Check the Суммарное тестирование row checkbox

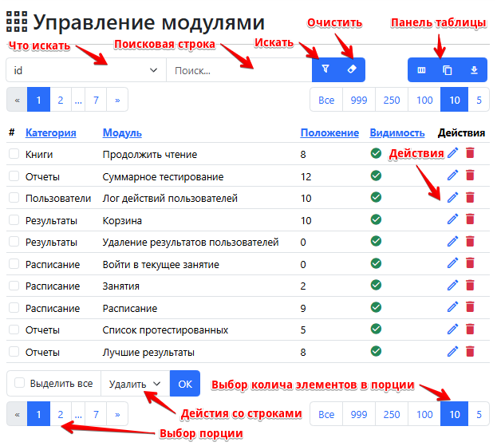[14, 176]
